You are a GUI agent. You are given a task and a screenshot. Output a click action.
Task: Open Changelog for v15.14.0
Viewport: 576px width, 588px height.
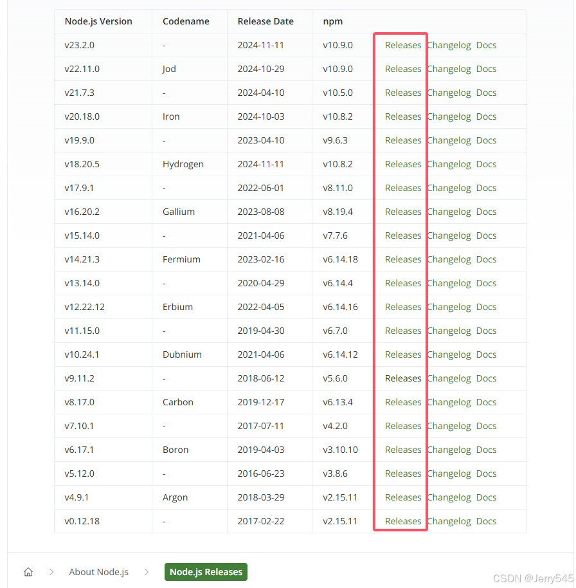[449, 235]
